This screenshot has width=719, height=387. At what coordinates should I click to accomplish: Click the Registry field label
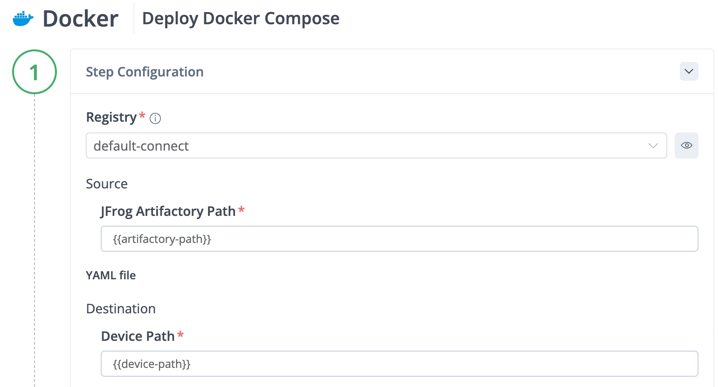pos(111,117)
